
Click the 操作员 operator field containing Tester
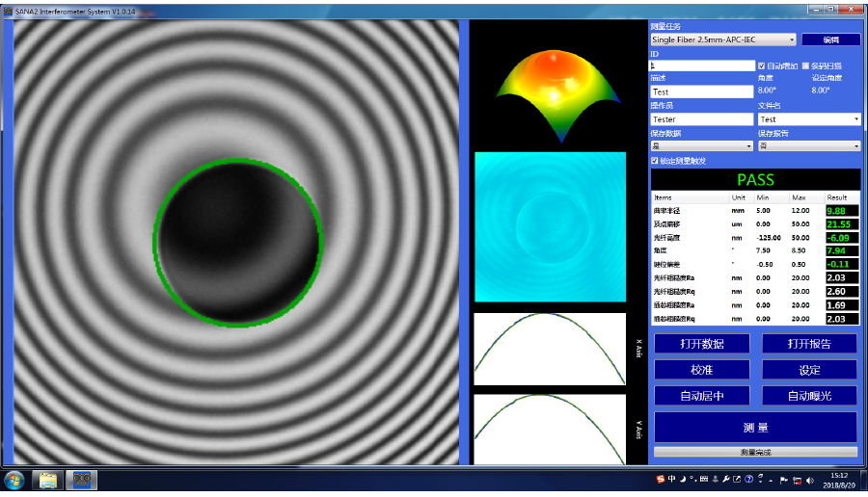click(x=702, y=118)
